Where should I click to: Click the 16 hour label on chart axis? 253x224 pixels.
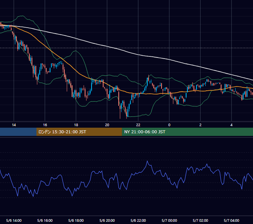[45, 125]
